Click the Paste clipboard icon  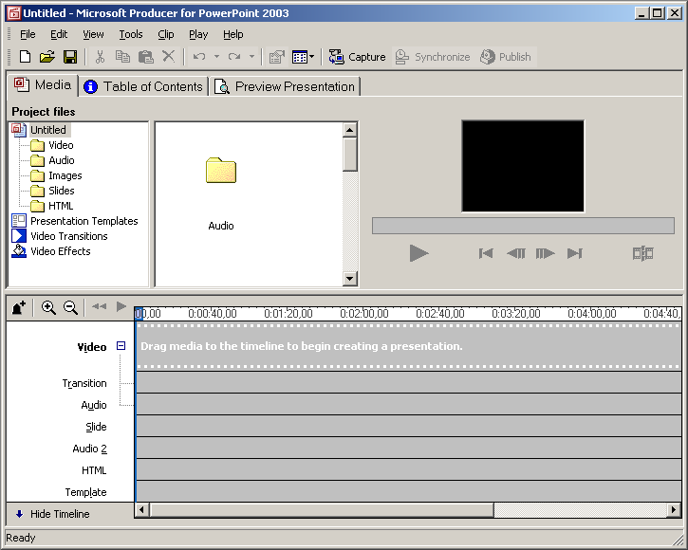pos(146,57)
